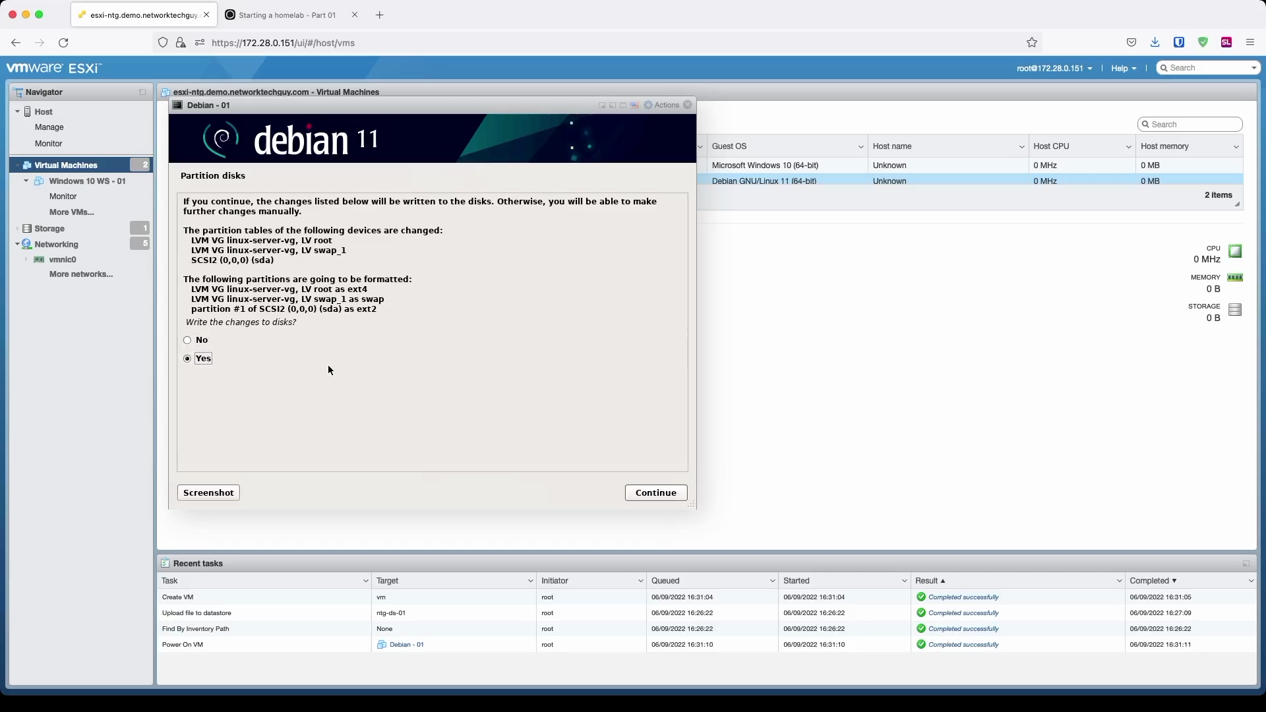
Task: Select the Debian GNU/Linux 11 (64-bit) row
Action: click(971, 181)
